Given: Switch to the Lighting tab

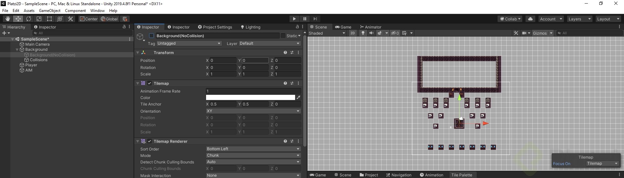Looking at the screenshot, I should 250,27.
